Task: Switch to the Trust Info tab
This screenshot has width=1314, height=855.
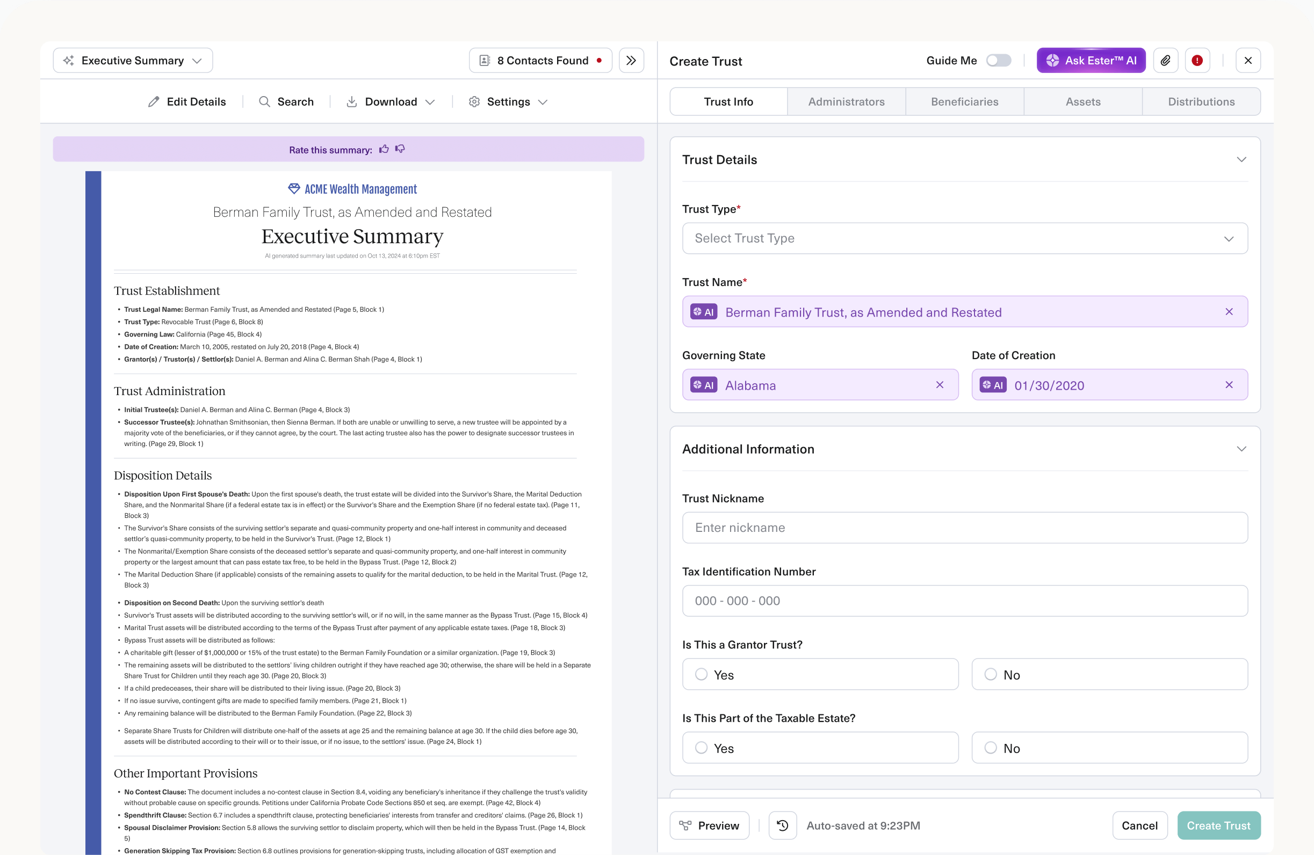Action: pyautogui.click(x=728, y=101)
